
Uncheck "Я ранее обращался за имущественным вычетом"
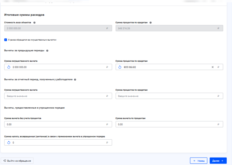click(x=6, y=40)
